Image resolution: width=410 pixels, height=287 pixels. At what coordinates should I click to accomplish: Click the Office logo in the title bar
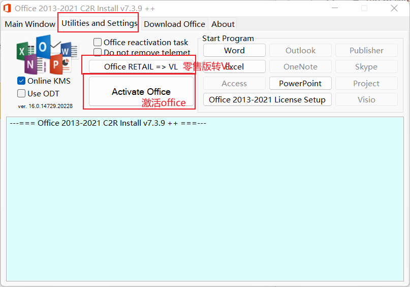tap(7, 8)
